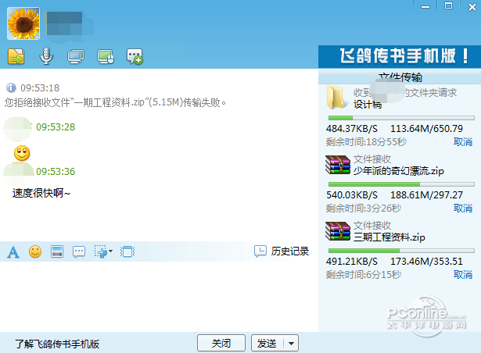
Task: Click progress bar of 三期工程资料.zip
Action: pos(401,251)
